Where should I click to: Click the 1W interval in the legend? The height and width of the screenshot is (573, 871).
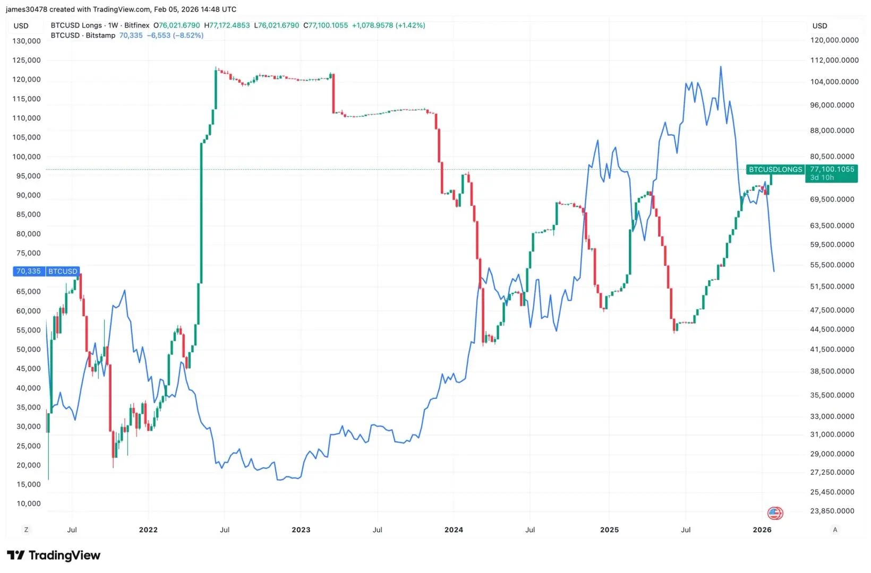tap(113, 25)
